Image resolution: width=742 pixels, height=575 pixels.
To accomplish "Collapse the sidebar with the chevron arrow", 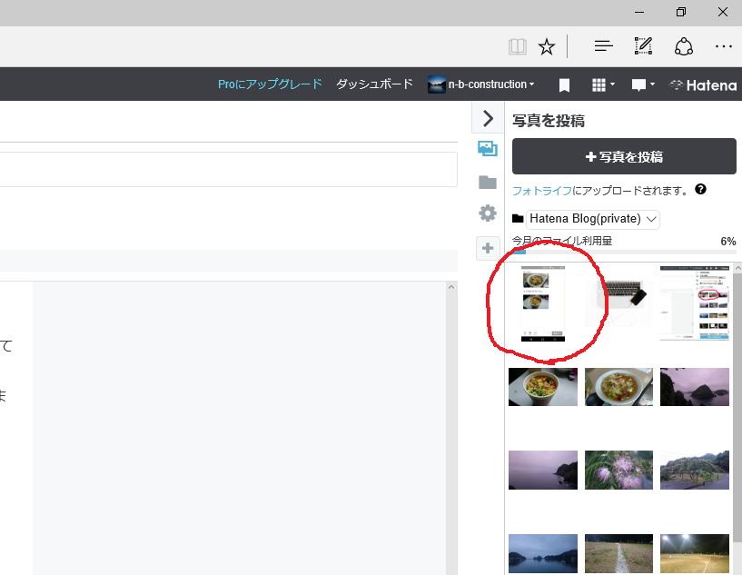I will click(x=488, y=118).
